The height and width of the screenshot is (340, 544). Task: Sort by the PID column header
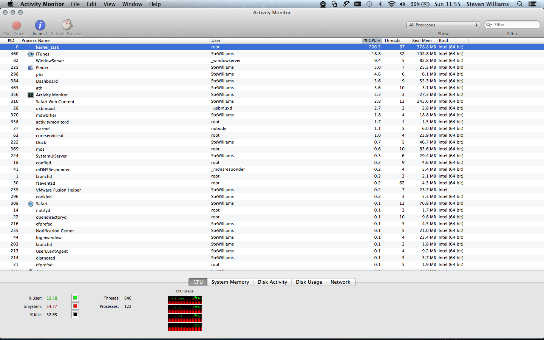[x=10, y=40]
